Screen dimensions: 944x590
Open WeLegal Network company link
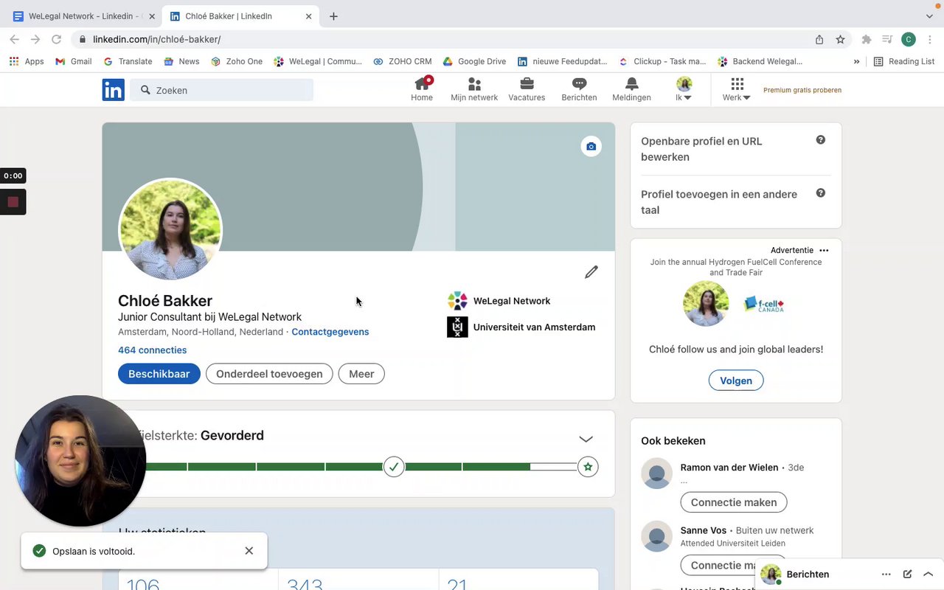point(499,301)
